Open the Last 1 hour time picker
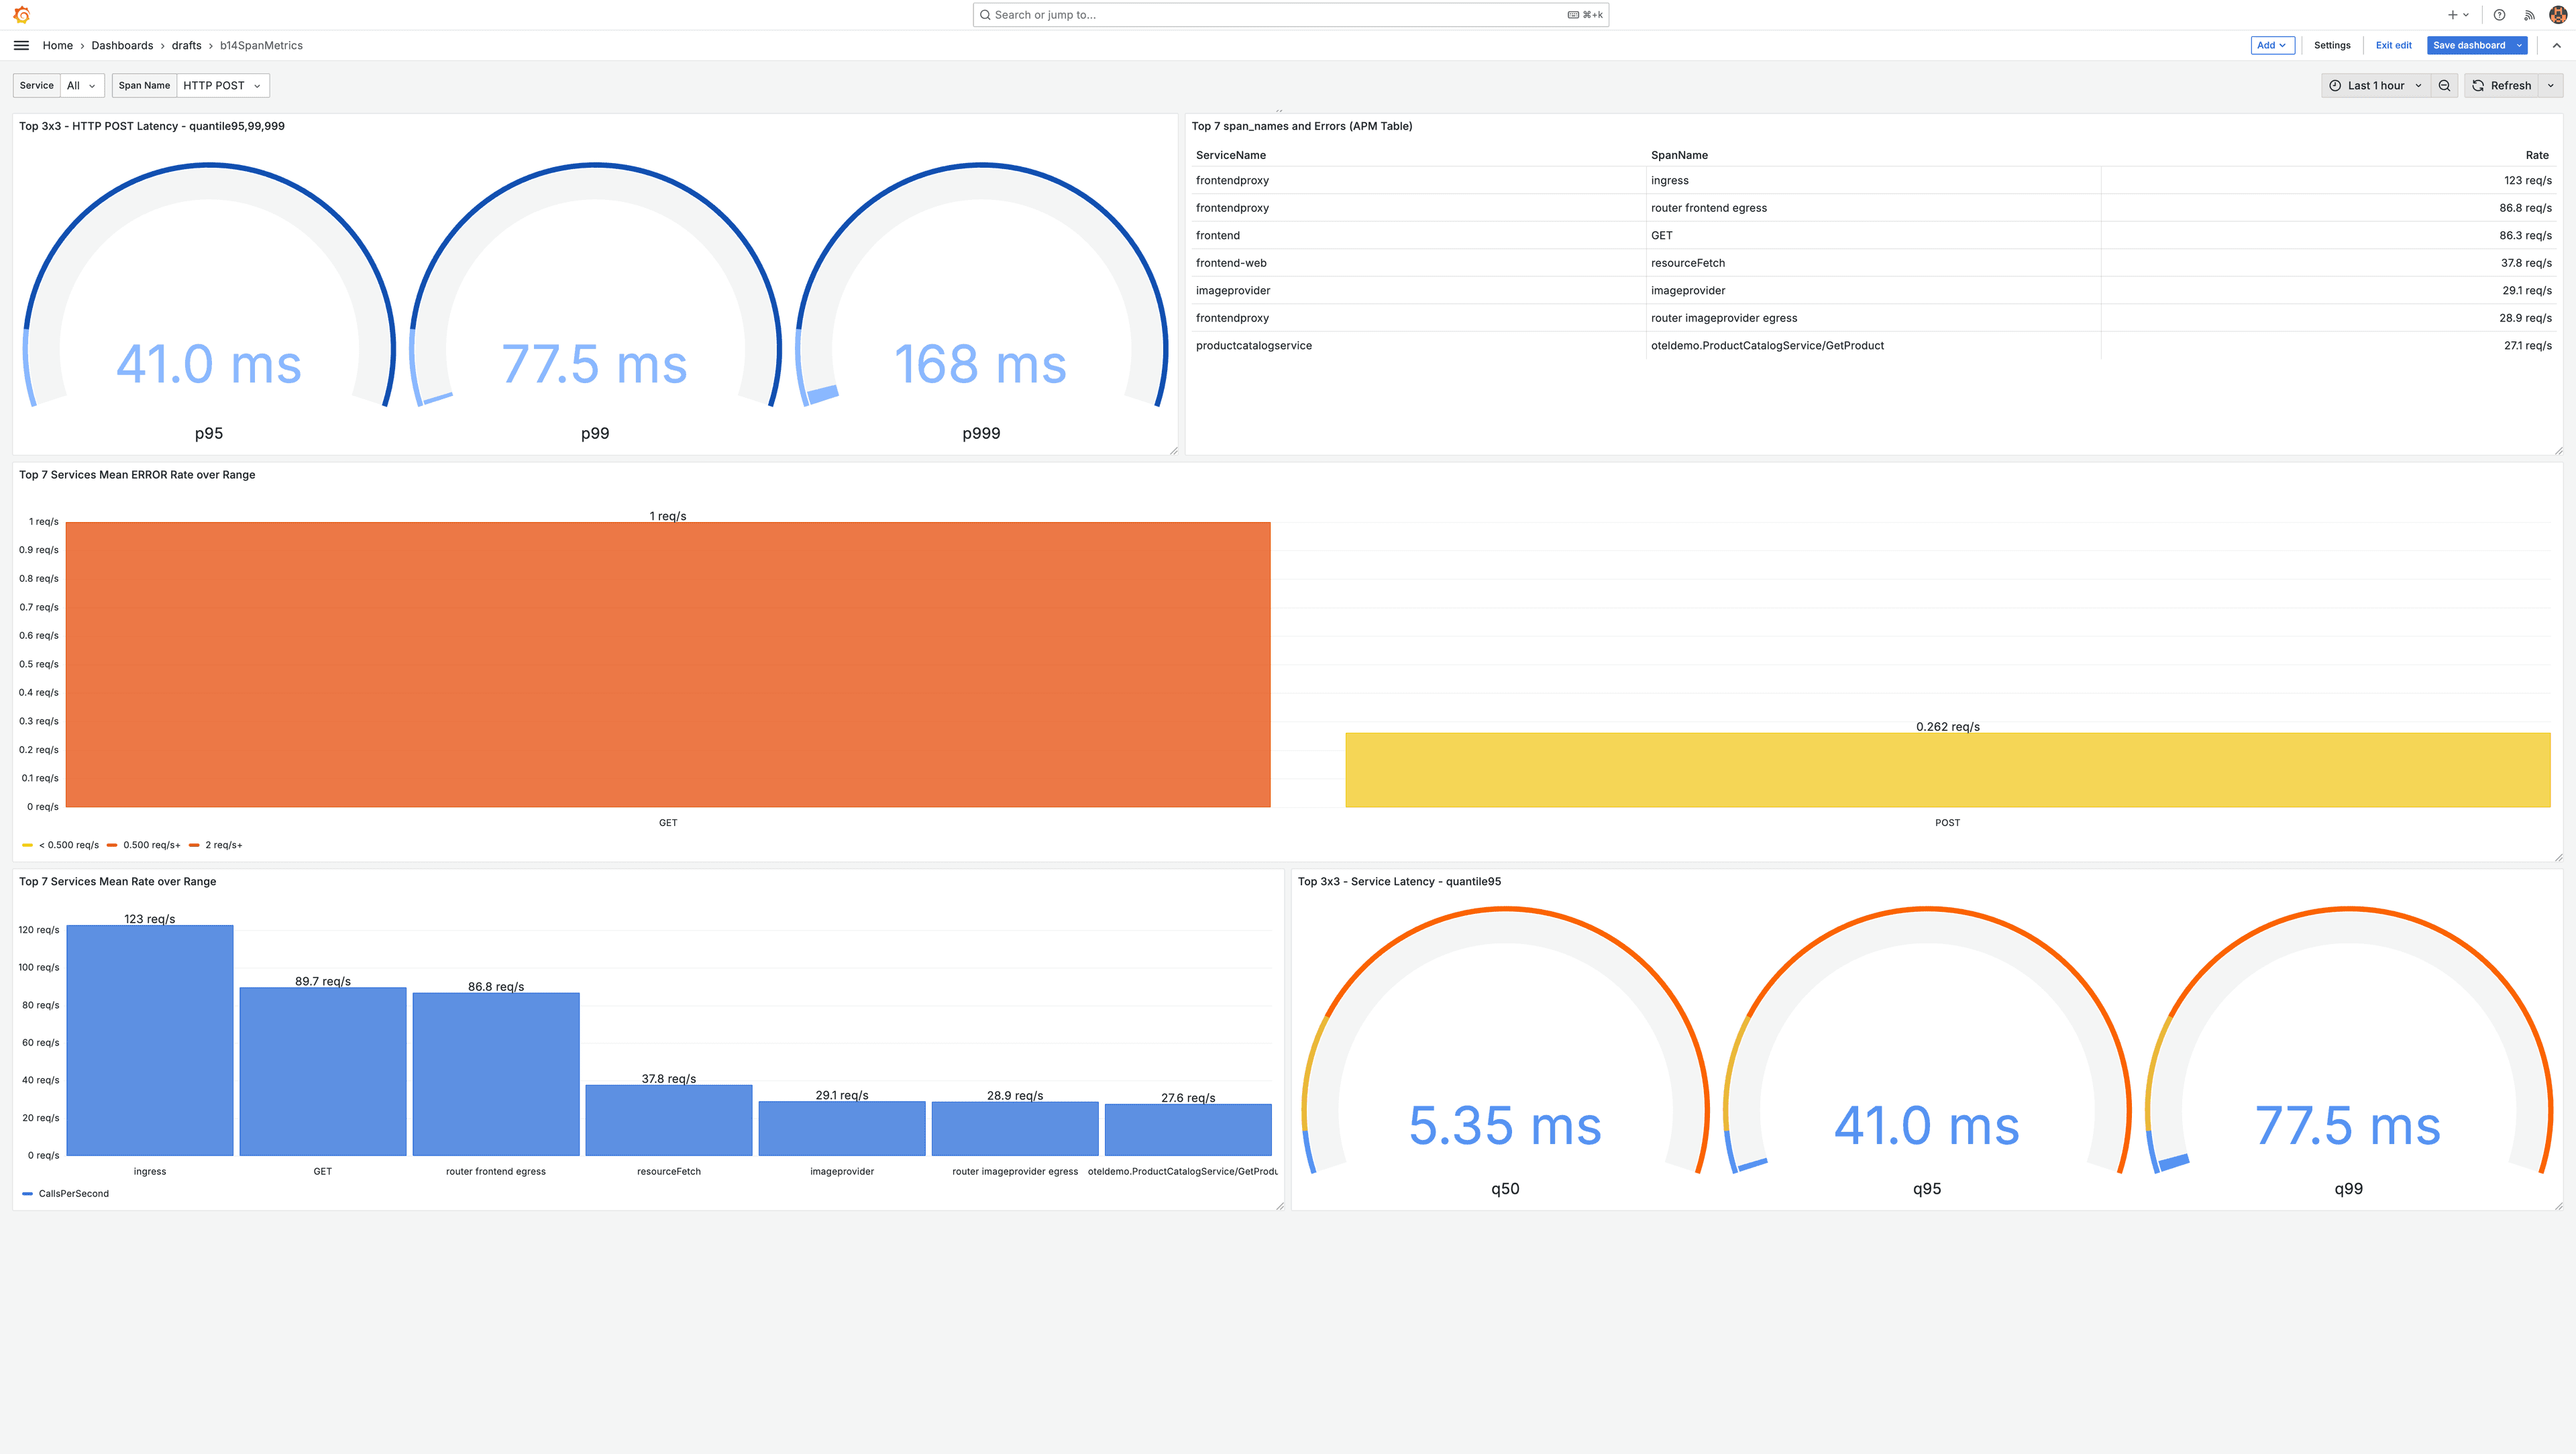Screen dimensions: 2576x1454 (x=2376, y=86)
